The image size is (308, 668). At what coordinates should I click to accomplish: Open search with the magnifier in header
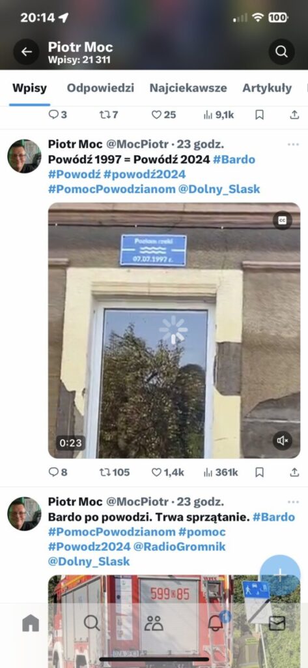pyautogui.click(x=281, y=52)
